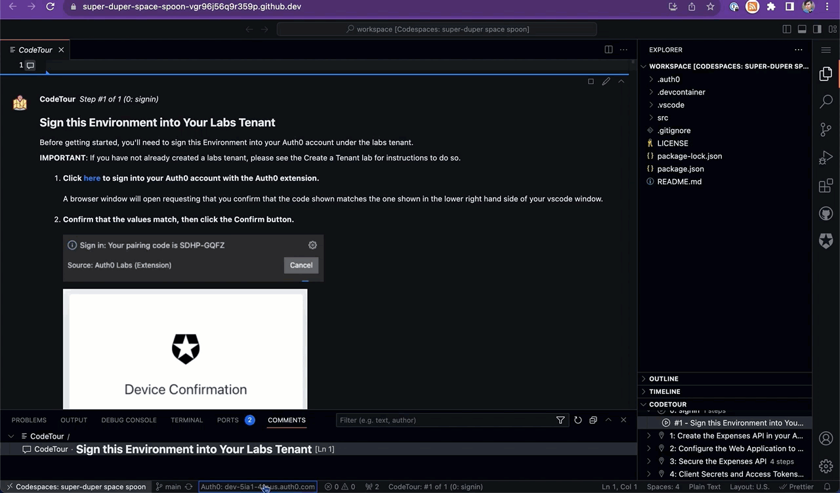
Task: Open the Search view in activity bar
Action: 826,102
